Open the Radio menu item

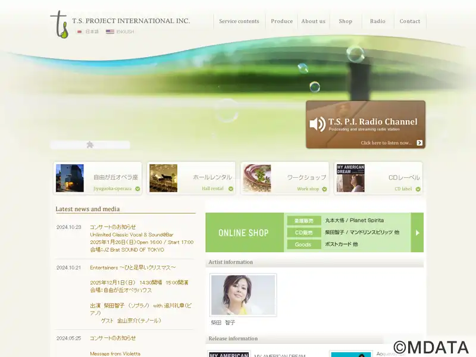[378, 21]
